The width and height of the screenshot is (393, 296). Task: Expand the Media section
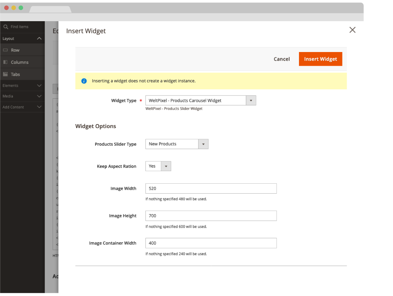39,96
